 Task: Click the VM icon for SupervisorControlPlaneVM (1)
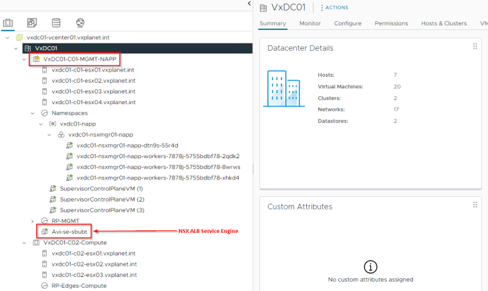pos(53,188)
